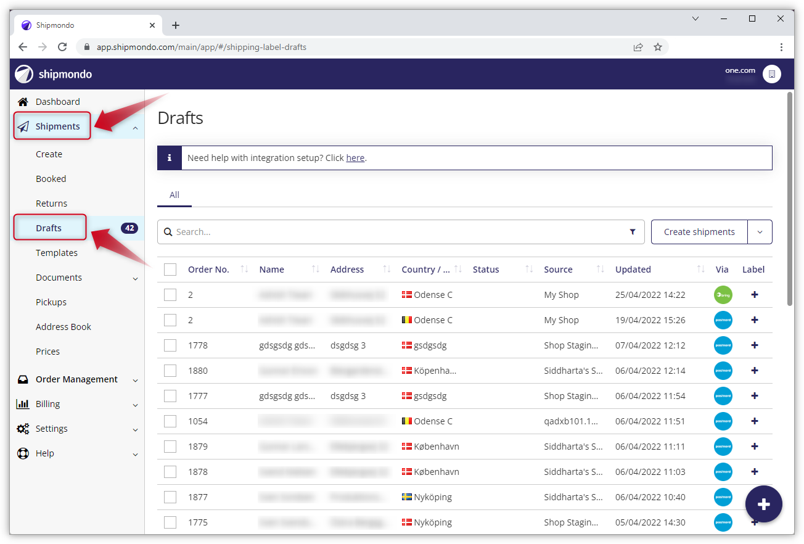Select the checkbox for order 1054
This screenshot has height=544, width=804.
(170, 421)
